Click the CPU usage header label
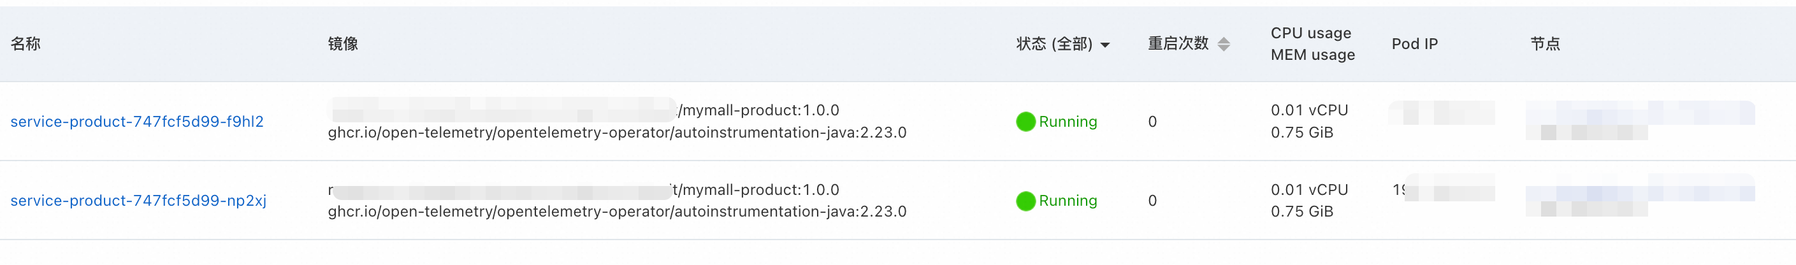 [1311, 34]
